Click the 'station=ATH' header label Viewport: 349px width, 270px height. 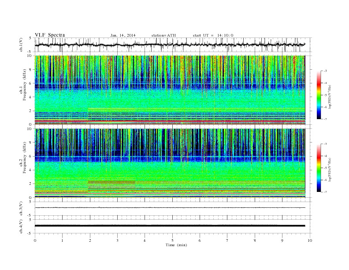(163, 35)
